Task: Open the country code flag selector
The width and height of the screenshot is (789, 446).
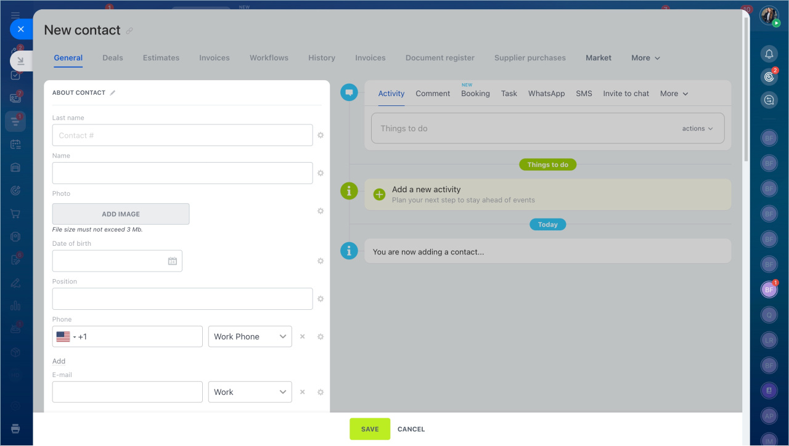Action: 66,337
